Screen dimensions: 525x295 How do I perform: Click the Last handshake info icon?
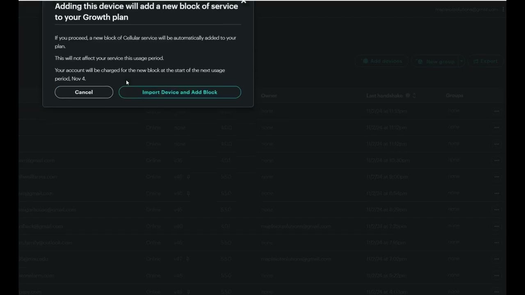408,95
